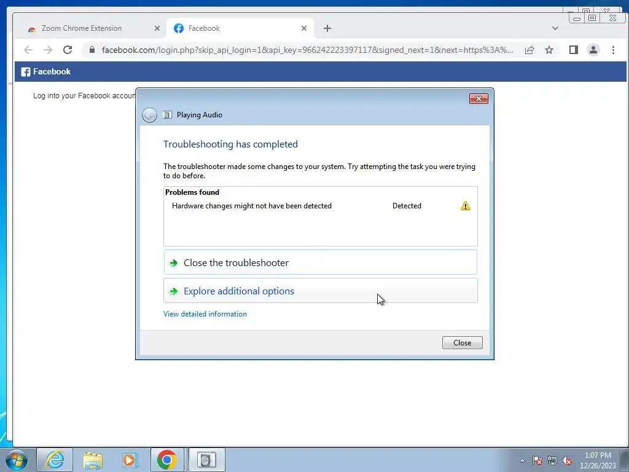Click the troubleshooter taskbar icon
The image size is (629, 472).
206,460
